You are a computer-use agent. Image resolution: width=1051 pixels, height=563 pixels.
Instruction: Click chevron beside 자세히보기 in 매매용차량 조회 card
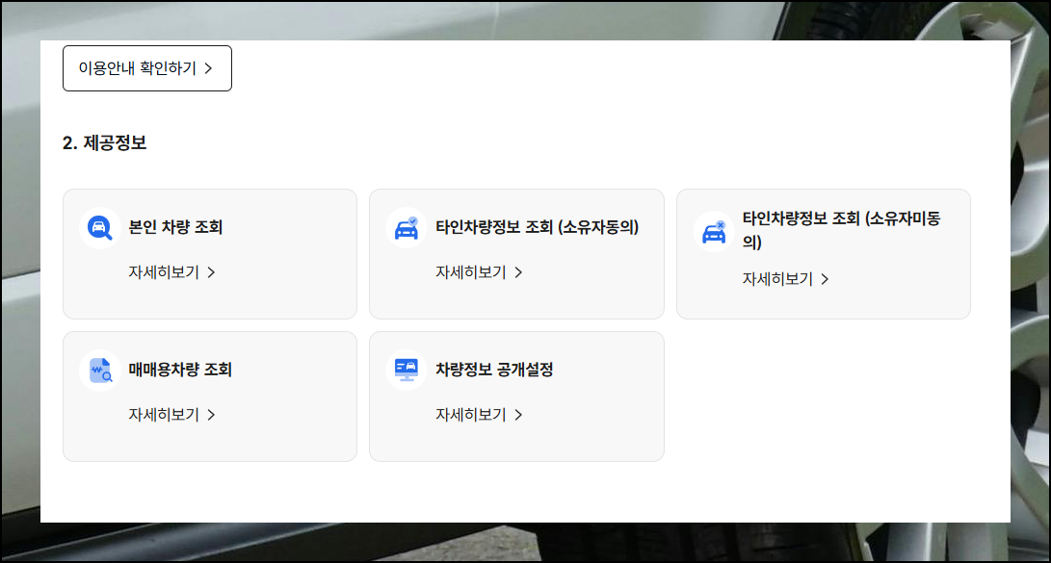click(x=211, y=415)
